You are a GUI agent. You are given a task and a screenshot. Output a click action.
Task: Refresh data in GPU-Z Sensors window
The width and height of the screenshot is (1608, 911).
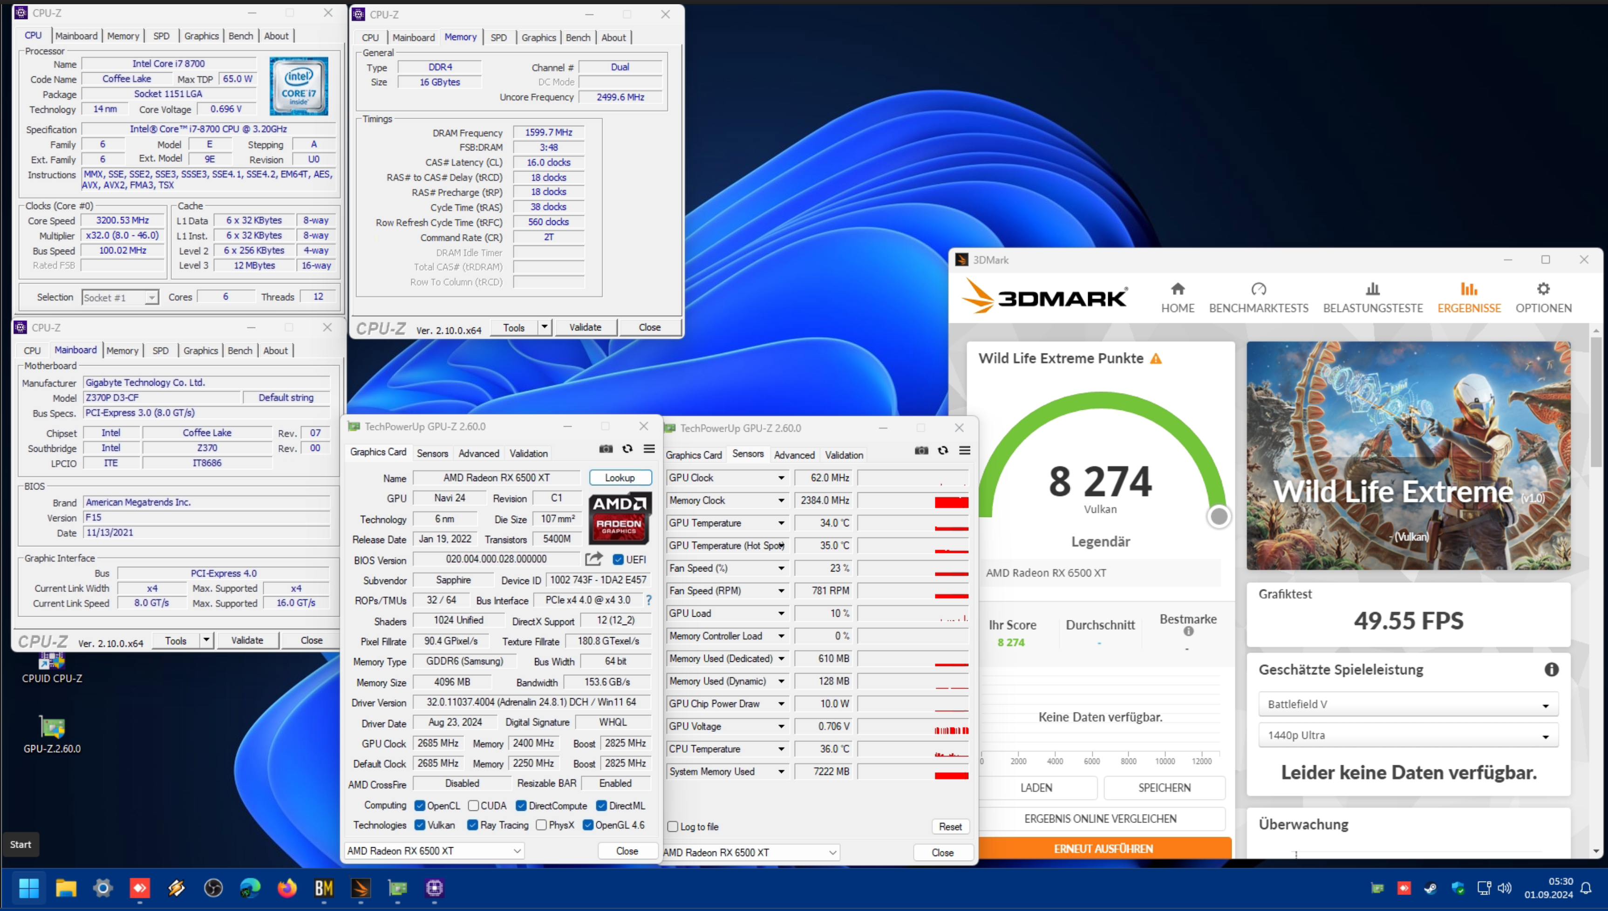pyautogui.click(x=943, y=450)
